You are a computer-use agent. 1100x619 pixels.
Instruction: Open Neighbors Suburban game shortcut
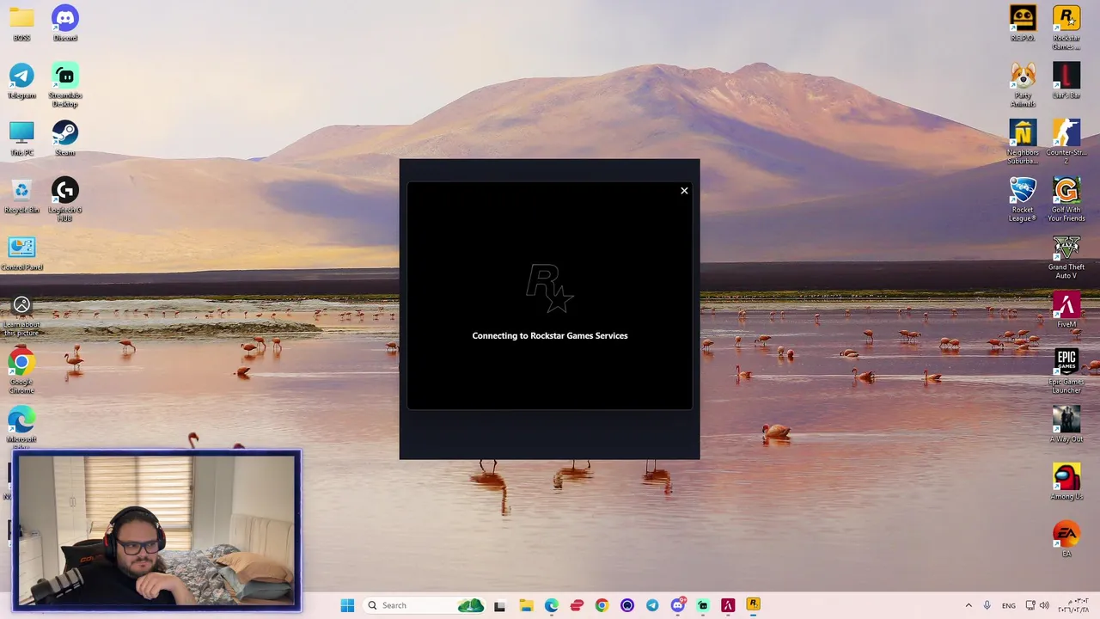point(1023,142)
